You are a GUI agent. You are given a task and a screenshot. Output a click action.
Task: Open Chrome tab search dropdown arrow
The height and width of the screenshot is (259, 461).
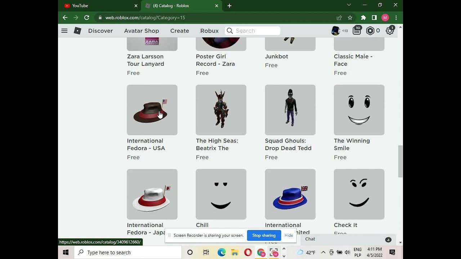pyautogui.click(x=349, y=5)
